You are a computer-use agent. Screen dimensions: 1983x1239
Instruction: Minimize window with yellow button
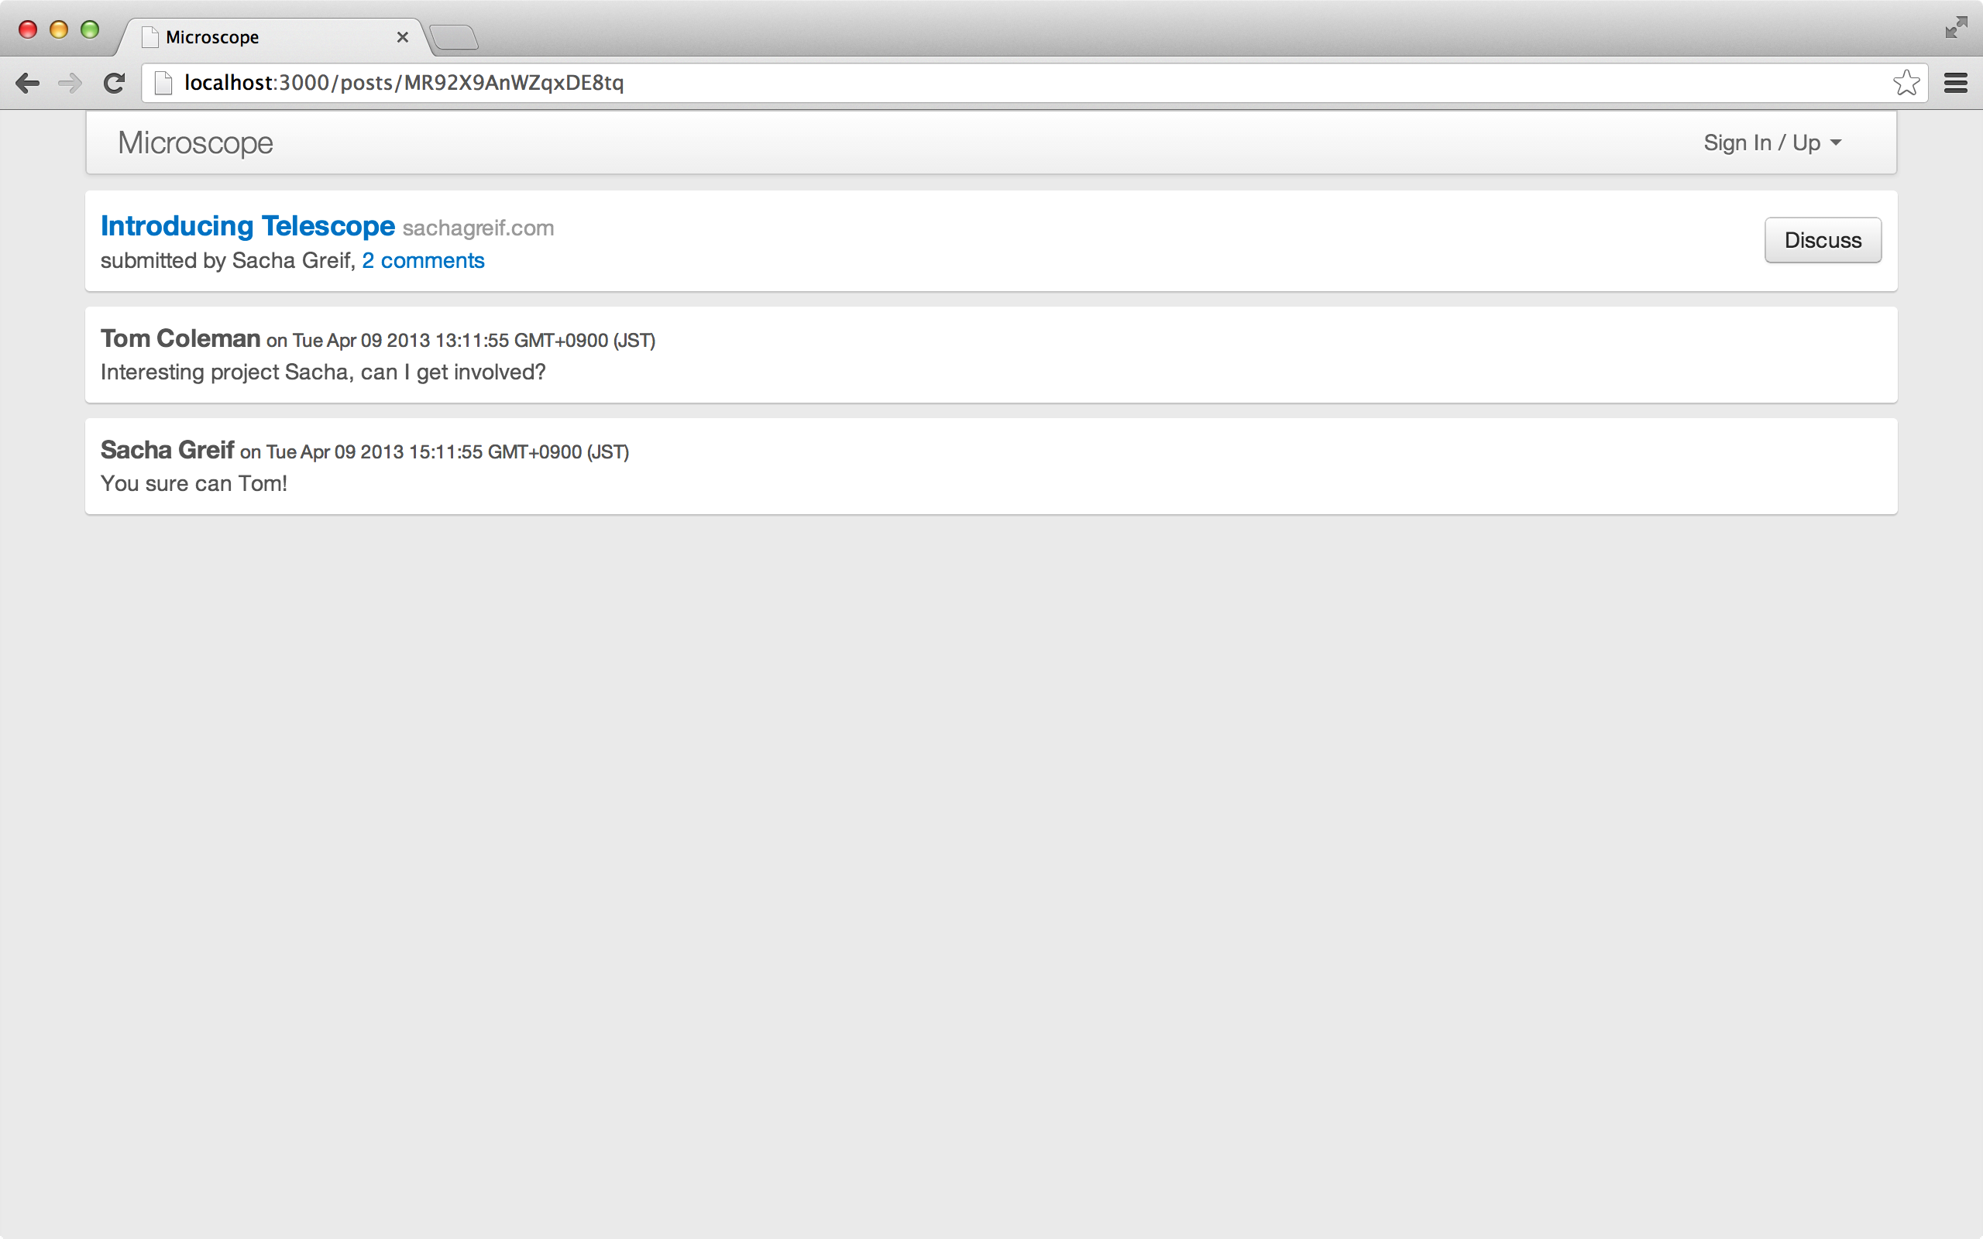[x=58, y=29]
